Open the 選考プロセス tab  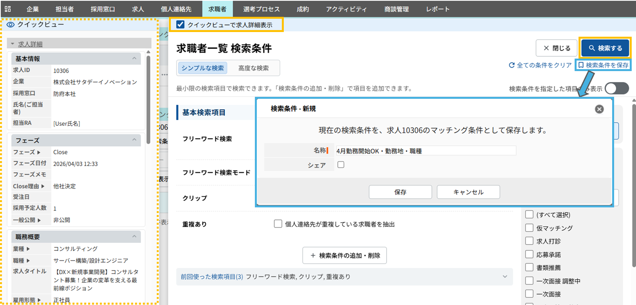[261, 9]
